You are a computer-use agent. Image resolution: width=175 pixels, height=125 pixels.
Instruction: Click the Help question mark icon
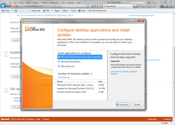pos(79,11)
